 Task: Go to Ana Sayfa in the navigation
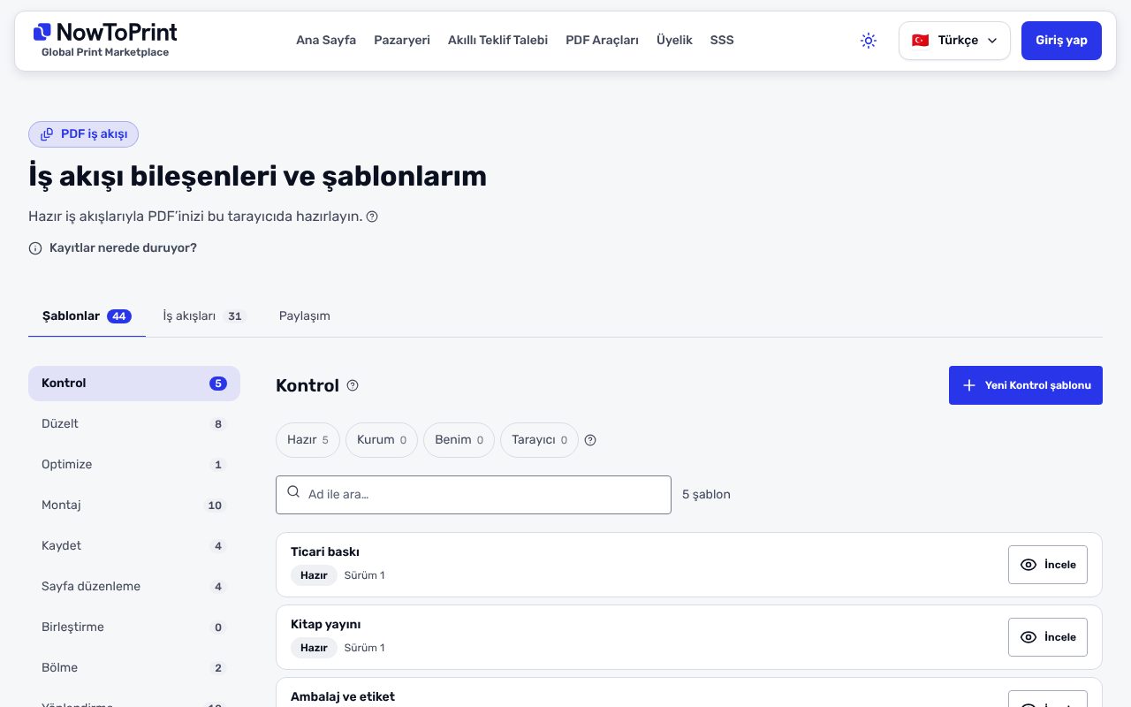click(326, 40)
